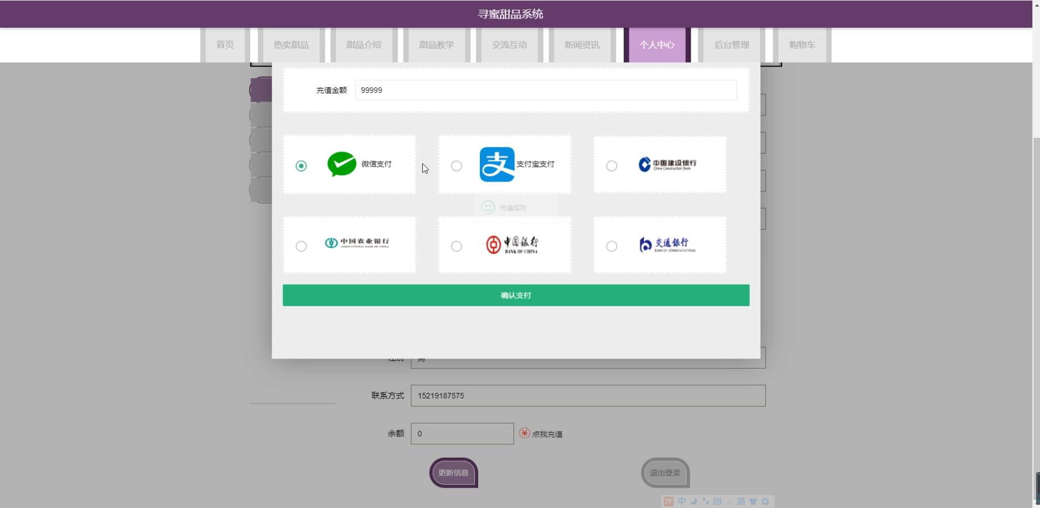Click the IME moon icon
The height and width of the screenshot is (508, 1040).
pos(694,501)
